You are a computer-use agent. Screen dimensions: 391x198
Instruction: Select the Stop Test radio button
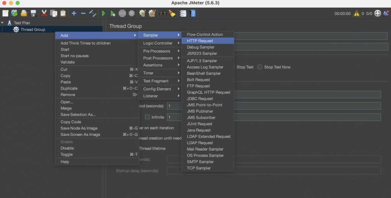pyautogui.click(x=233, y=67)
